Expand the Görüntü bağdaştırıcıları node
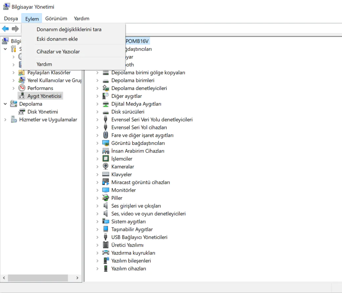 pyautogui.click(x=97, y=143)
